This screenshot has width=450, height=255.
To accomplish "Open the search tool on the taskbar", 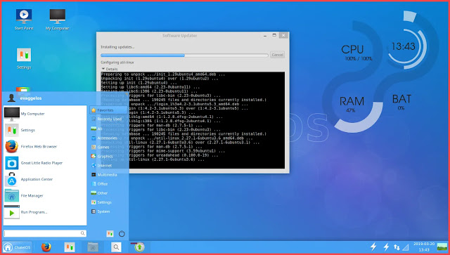I will click(116, 247).
